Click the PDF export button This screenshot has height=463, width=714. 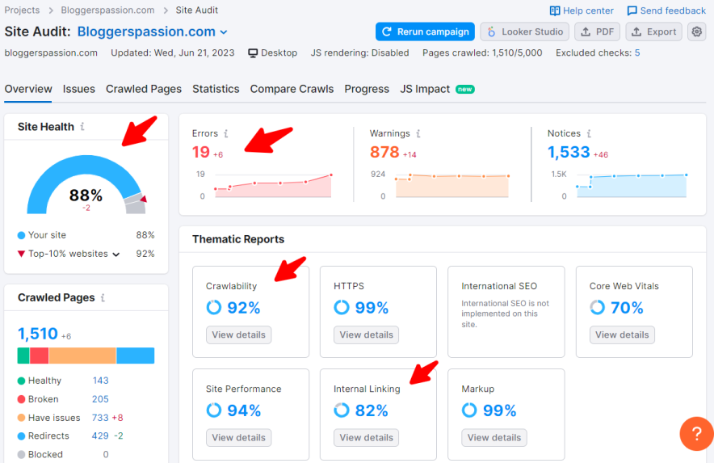(x=598, y=32)
